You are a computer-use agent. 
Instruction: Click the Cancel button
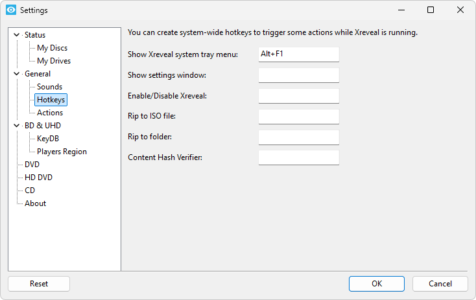pos(440,284)
